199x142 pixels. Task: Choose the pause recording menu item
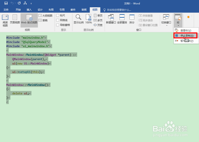click(186, 41)
